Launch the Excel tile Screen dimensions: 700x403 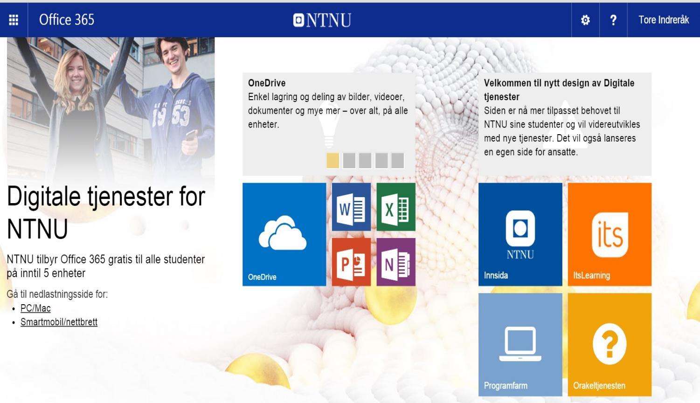(x=396, y=207)
